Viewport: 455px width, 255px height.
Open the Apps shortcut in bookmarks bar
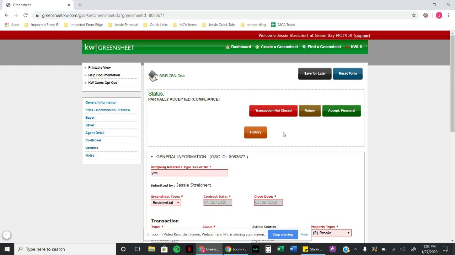pyautogui.click(x=12, y=25)
